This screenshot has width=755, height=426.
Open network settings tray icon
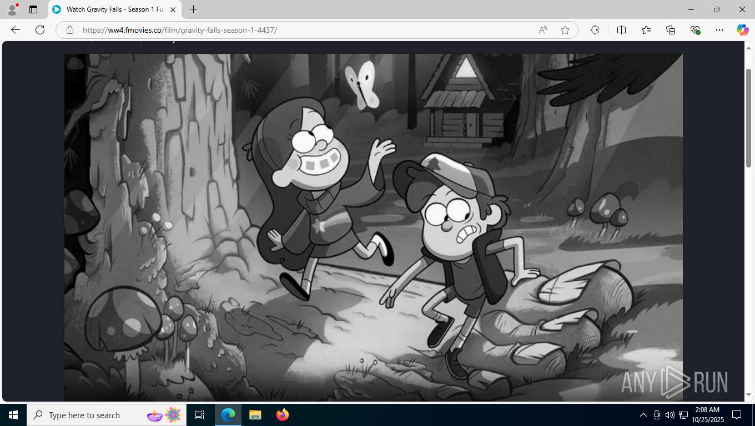coord(683,415)
